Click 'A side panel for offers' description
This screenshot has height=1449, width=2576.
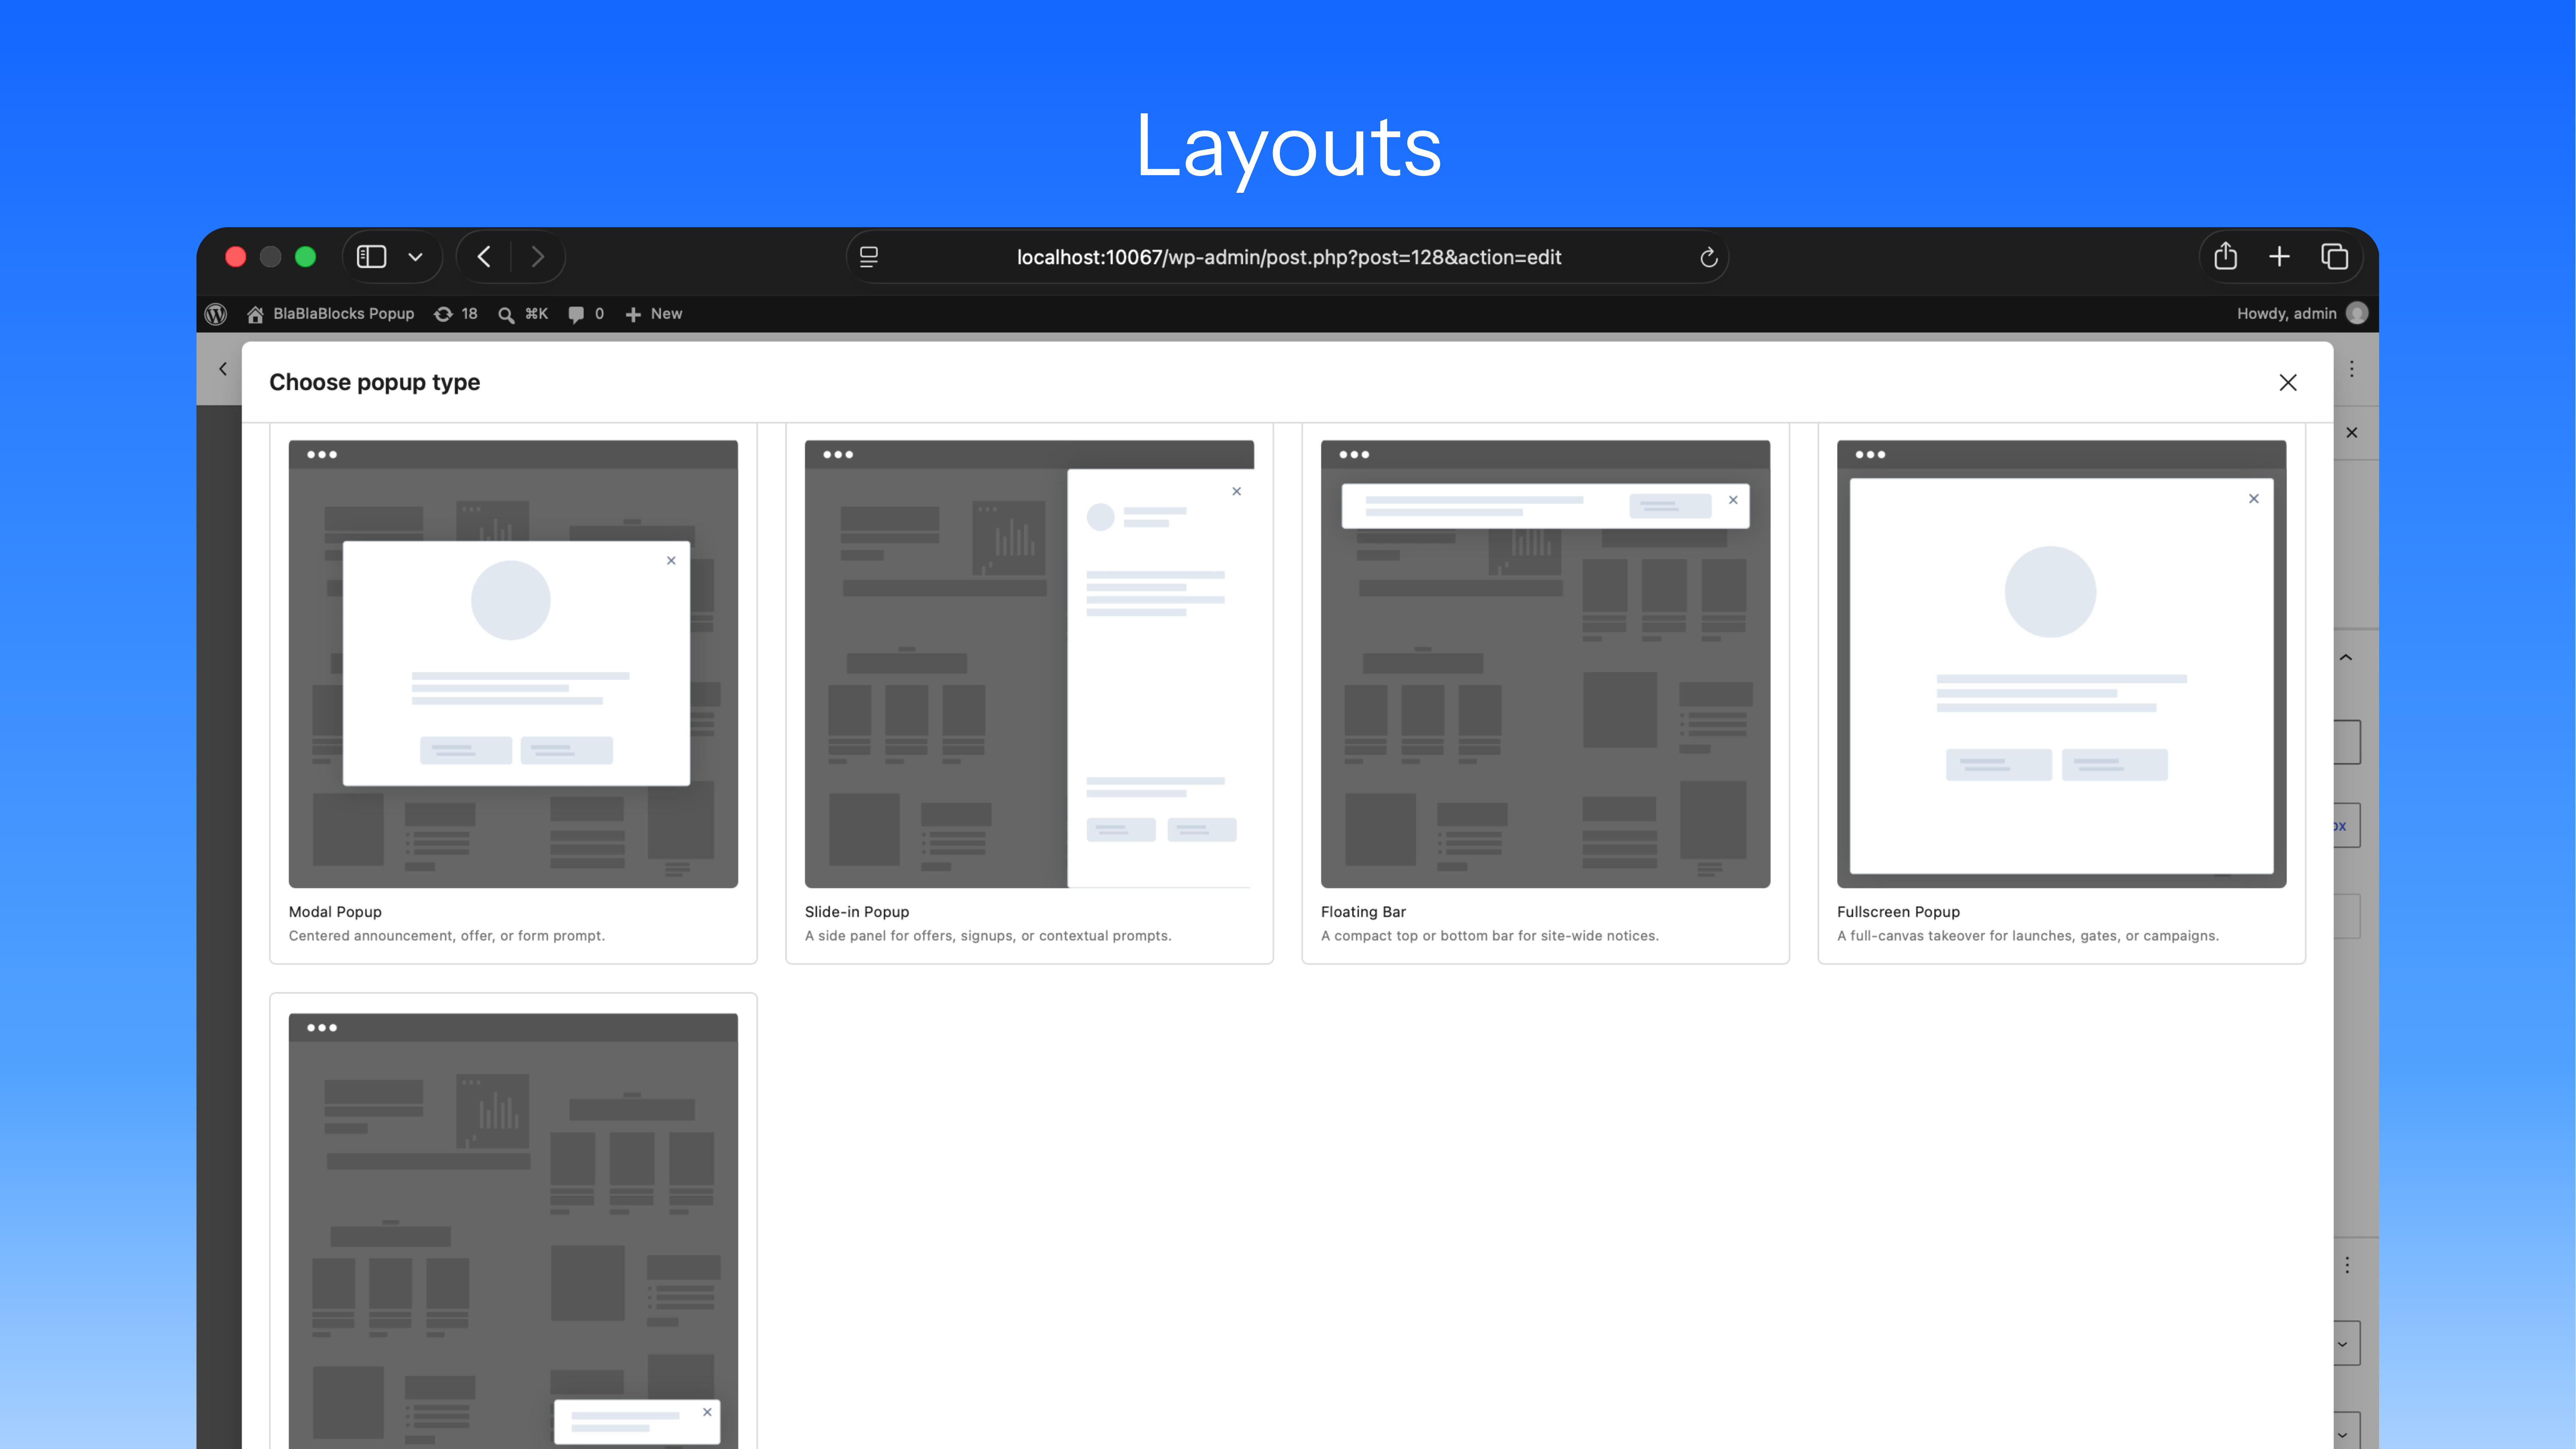[x=988, y=935]
